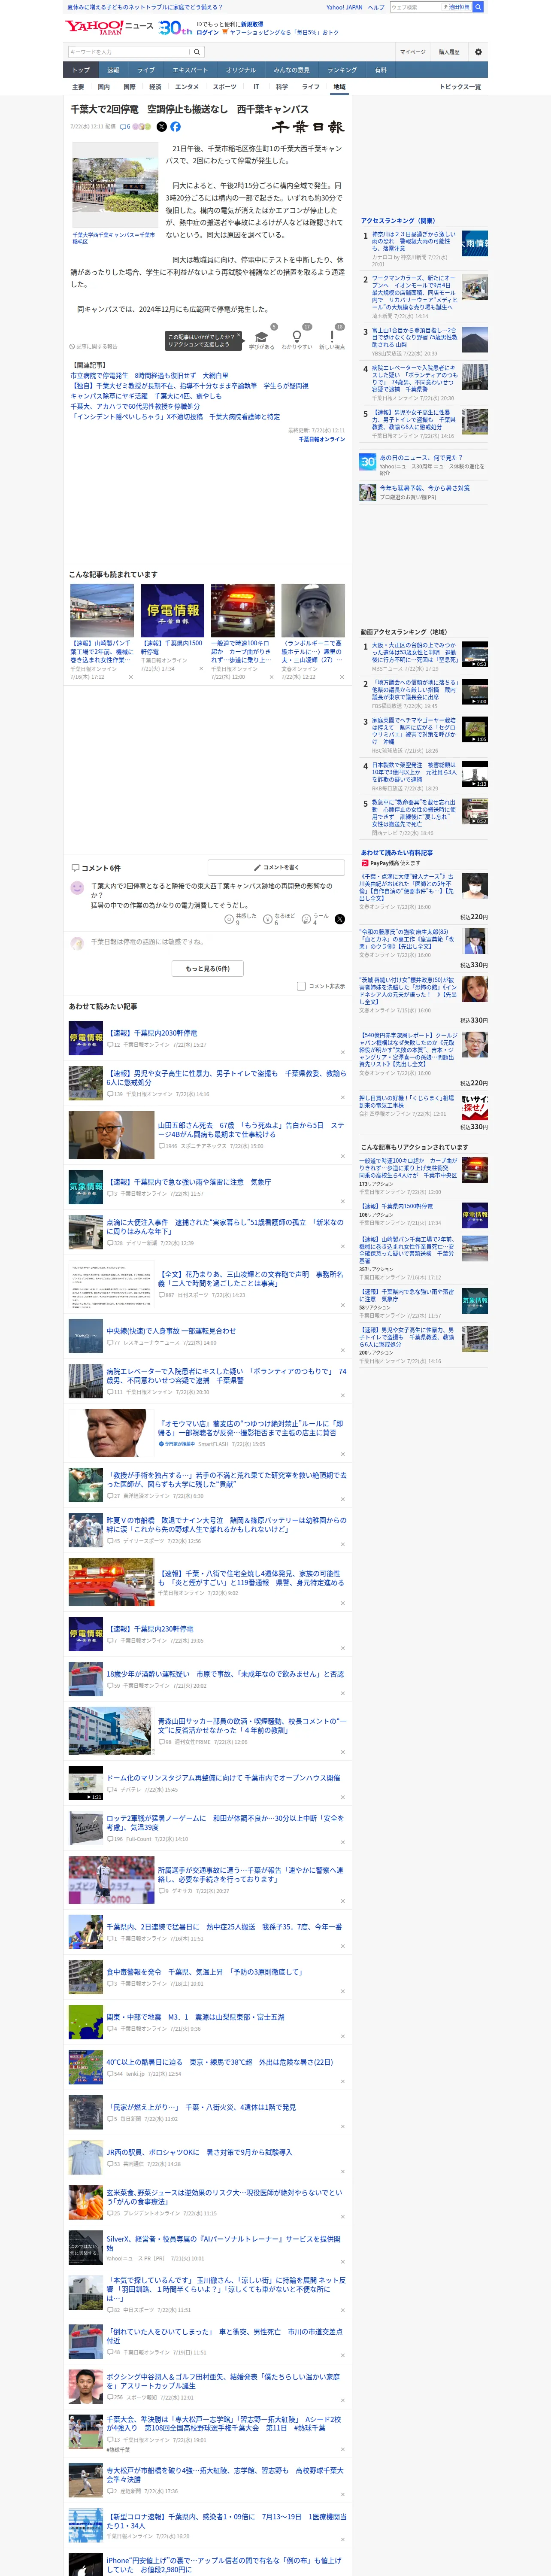
Task: Share the article on X
Action: [x=162, y=127]
